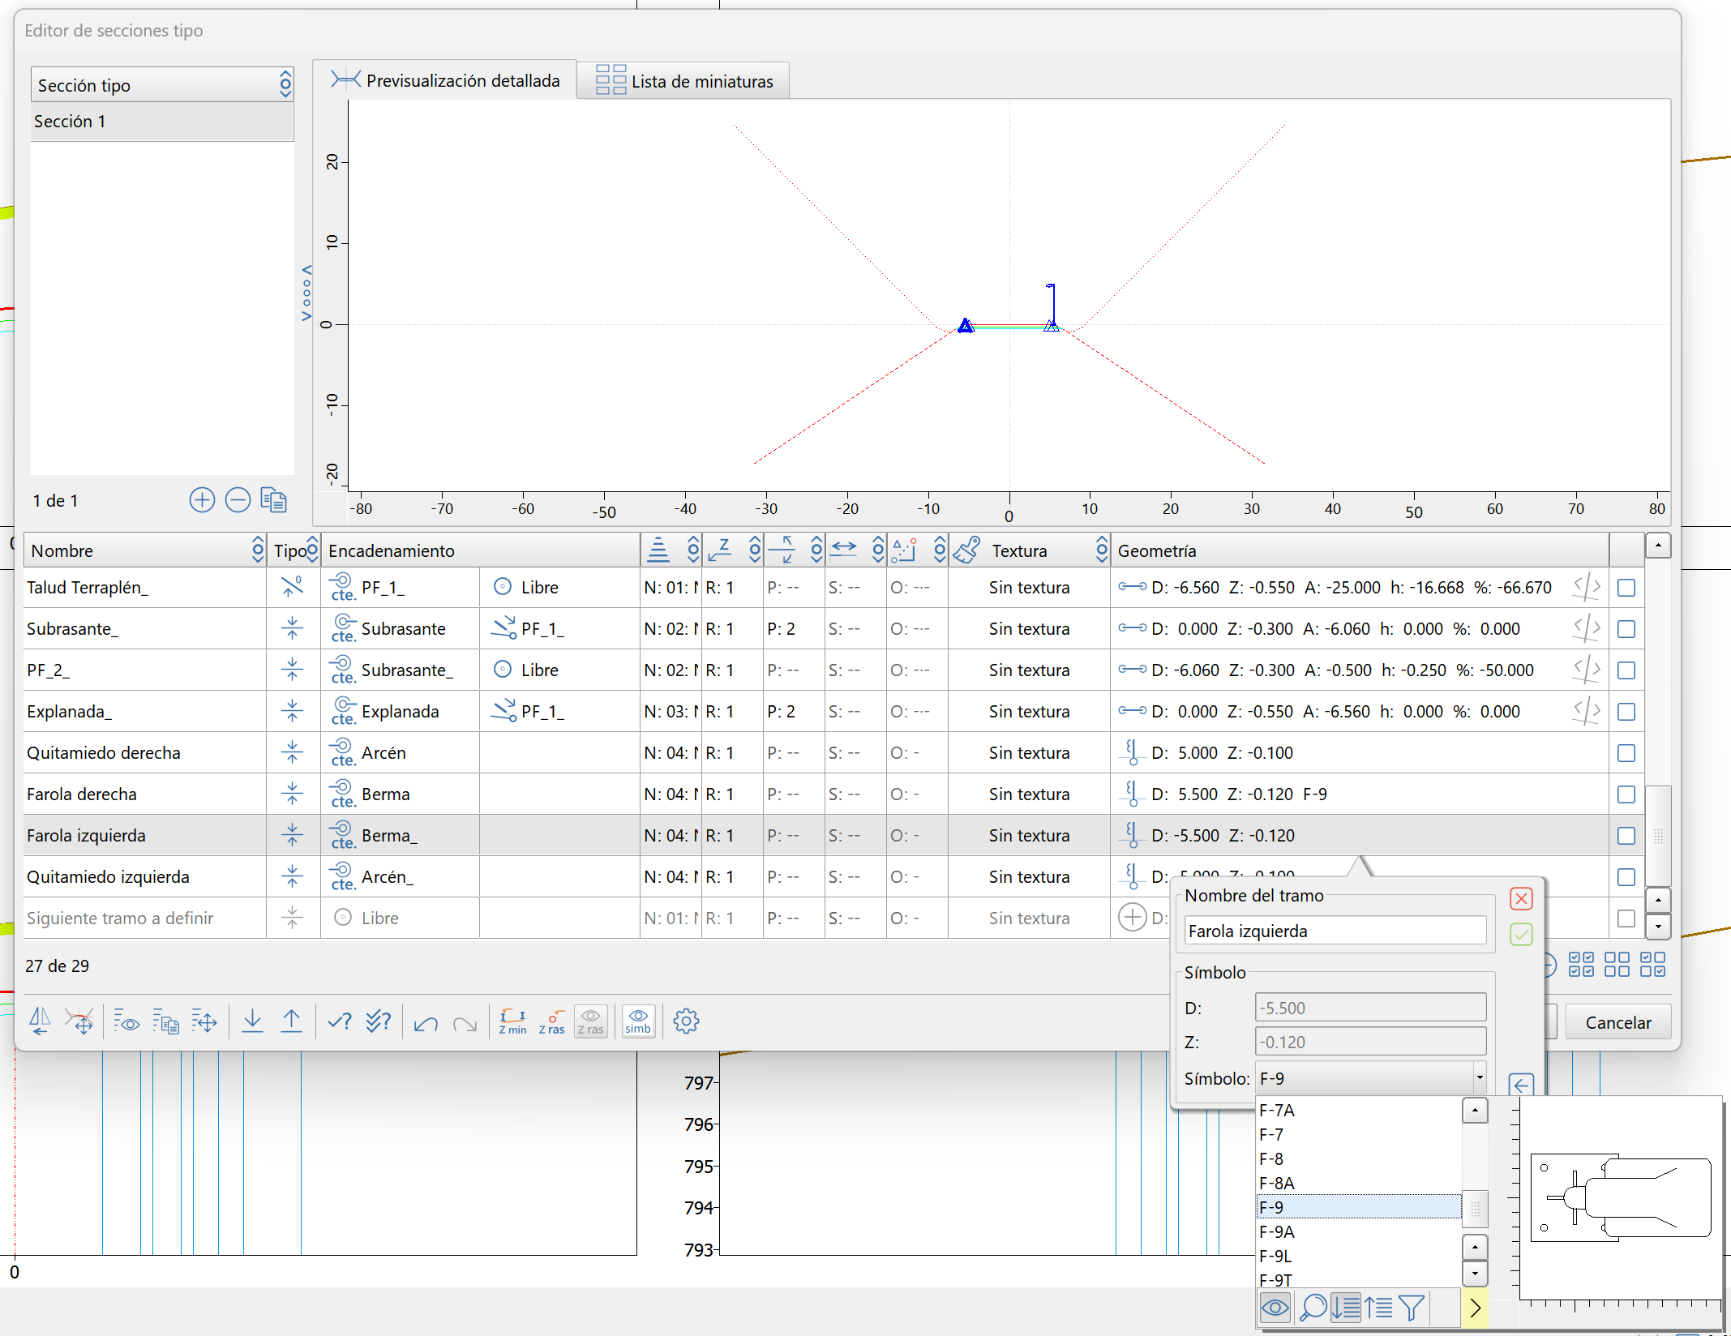The image size is (1731, 1336).
Task: Select F-9A in the symbol list
Action: coord(1277,1231)
